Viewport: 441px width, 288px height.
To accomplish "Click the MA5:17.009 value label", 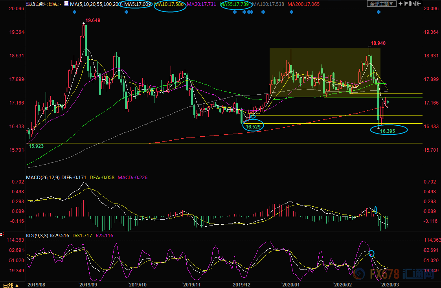I will 138,4.
